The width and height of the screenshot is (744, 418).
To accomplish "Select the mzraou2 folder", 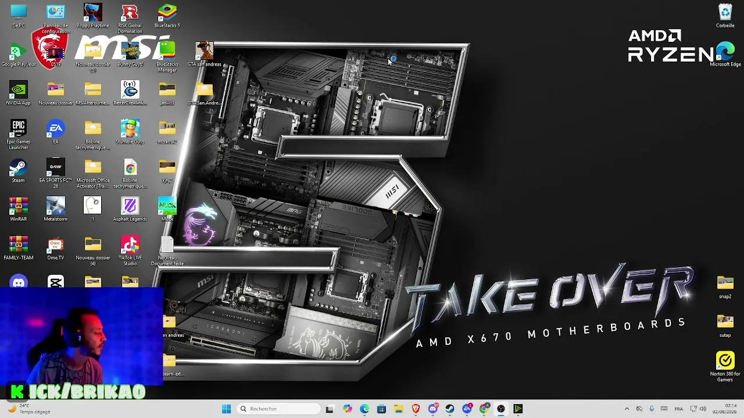I will coord(167,132).
